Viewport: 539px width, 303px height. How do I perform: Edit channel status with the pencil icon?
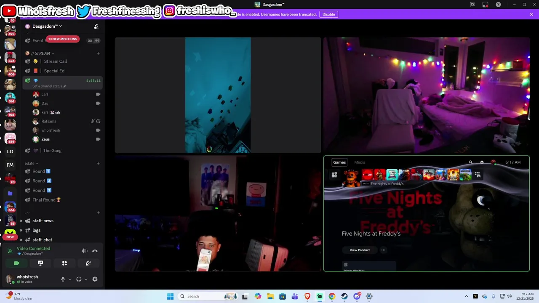pos(64,86)
